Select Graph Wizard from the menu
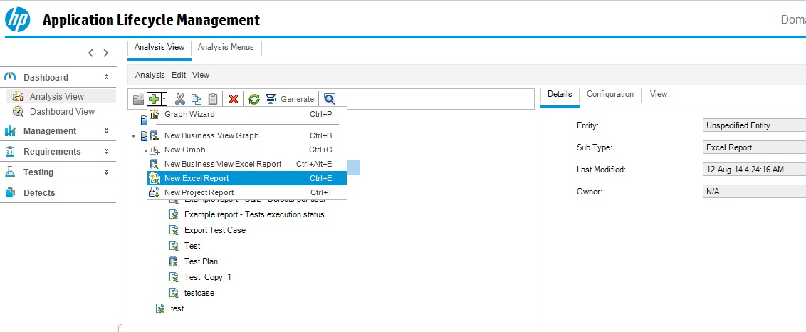Image resolution: width=806 pixels, height=332 pixels. 247,114
